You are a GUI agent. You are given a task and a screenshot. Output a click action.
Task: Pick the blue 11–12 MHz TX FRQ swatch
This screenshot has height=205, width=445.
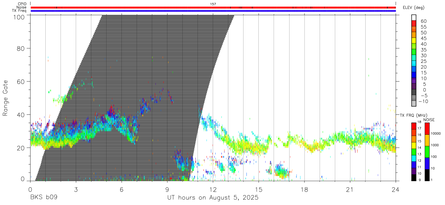click(x=414, y=165)
